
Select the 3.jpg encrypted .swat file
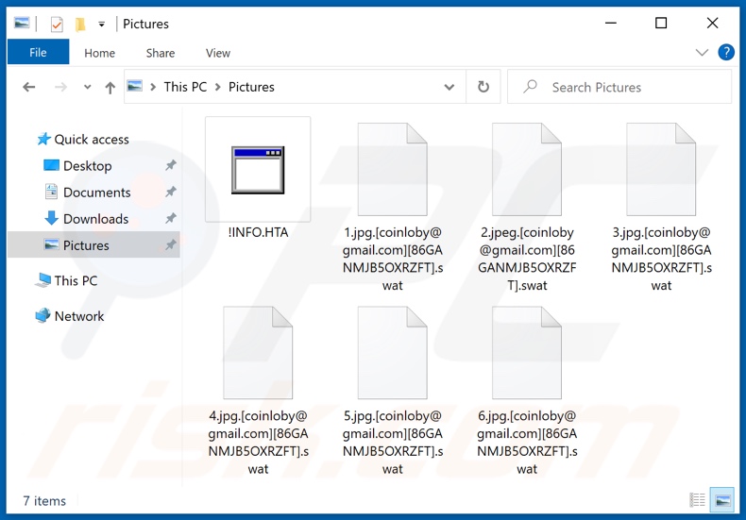(x=661, y=208)
